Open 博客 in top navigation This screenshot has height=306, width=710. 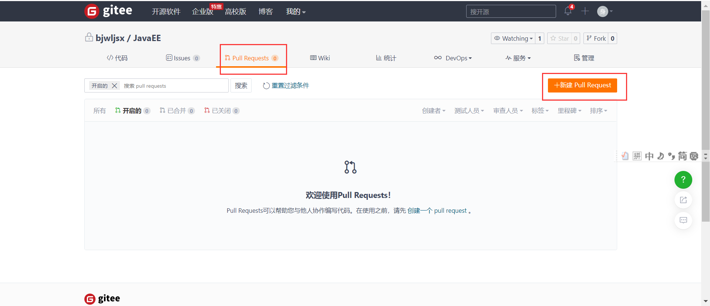pyautogui.click(x=266, y=12)
